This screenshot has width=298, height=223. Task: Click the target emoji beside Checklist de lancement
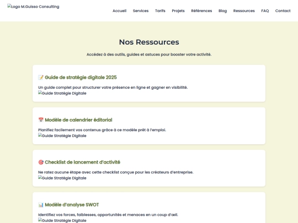pyautogui.click(x=41, y=162)
